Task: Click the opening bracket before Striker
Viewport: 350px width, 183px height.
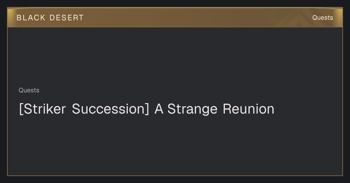Action: click(x=21, y=109)
